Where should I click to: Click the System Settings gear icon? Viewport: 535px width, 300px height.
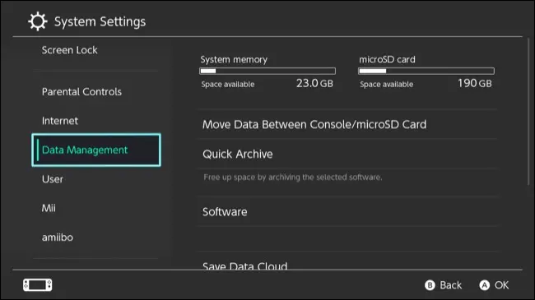38,21
